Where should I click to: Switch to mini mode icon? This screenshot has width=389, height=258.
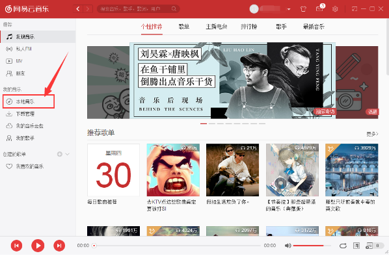point(355,9)
